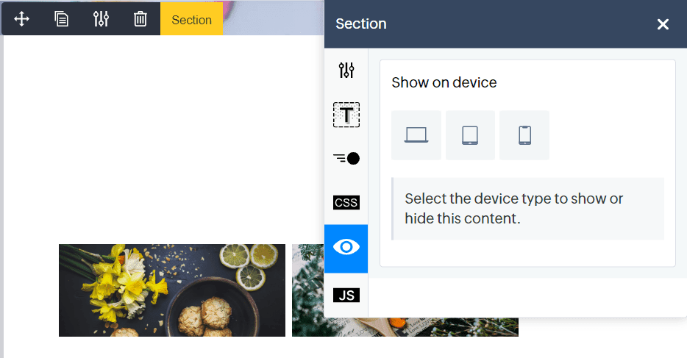The image size is (687, 358).
Task: Open the general settings sliders tab in the sidebar
Action: click(346, 70)
